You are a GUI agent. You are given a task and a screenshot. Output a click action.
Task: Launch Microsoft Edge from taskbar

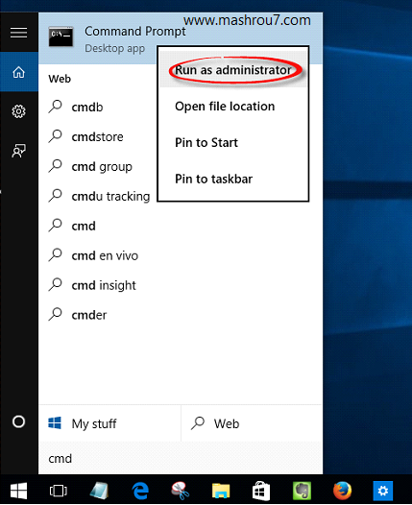140,491
